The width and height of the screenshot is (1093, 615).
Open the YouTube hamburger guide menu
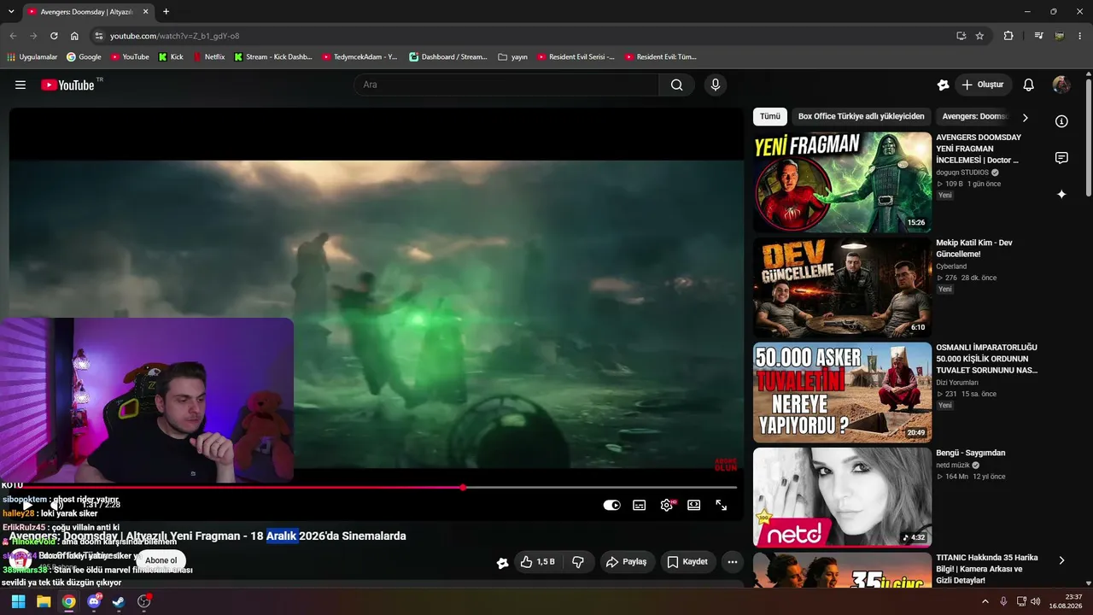point(20,85)
